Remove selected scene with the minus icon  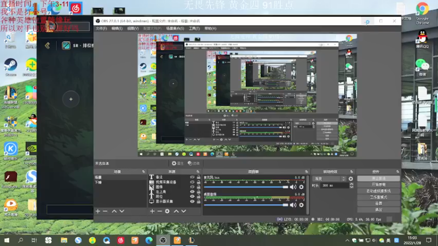(x=105, y=211)
